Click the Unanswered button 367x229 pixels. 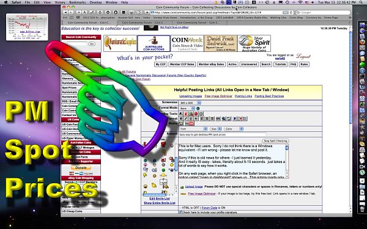(x=249, y=64)
